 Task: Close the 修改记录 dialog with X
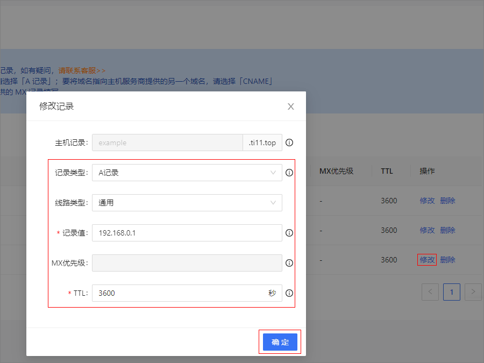(x=290, y=106)
